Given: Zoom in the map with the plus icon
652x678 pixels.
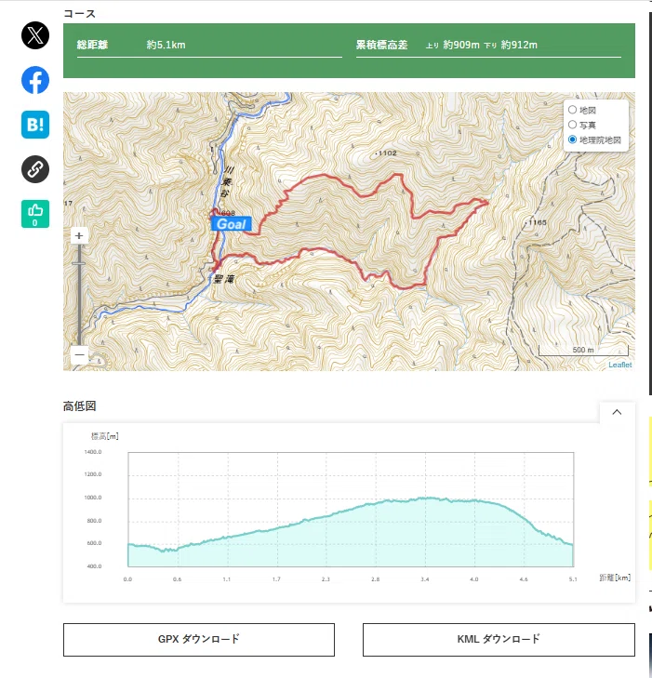Looking at the screenshot, I should pos(79,235).
